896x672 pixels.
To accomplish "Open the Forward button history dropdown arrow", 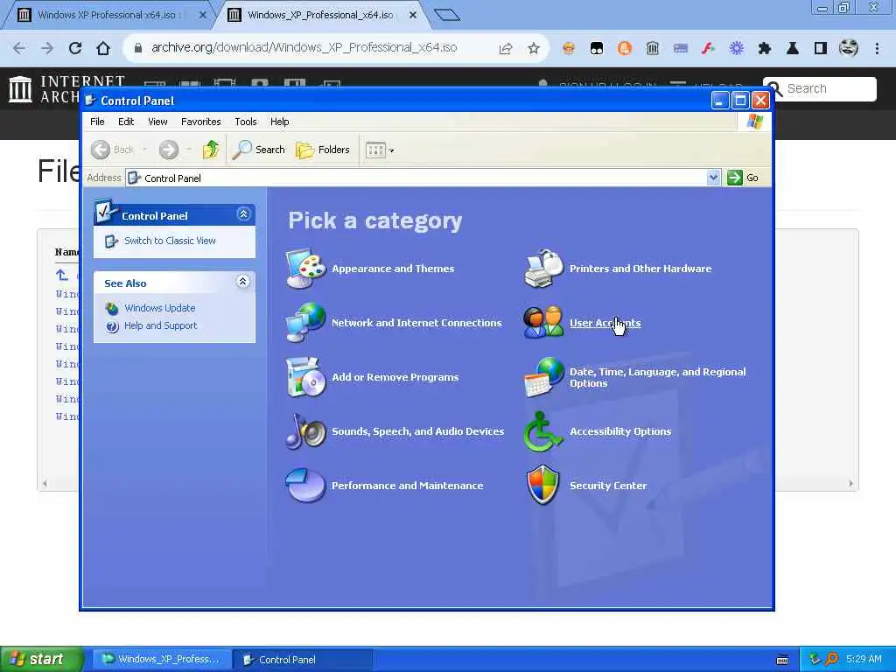I will (189, 150).
